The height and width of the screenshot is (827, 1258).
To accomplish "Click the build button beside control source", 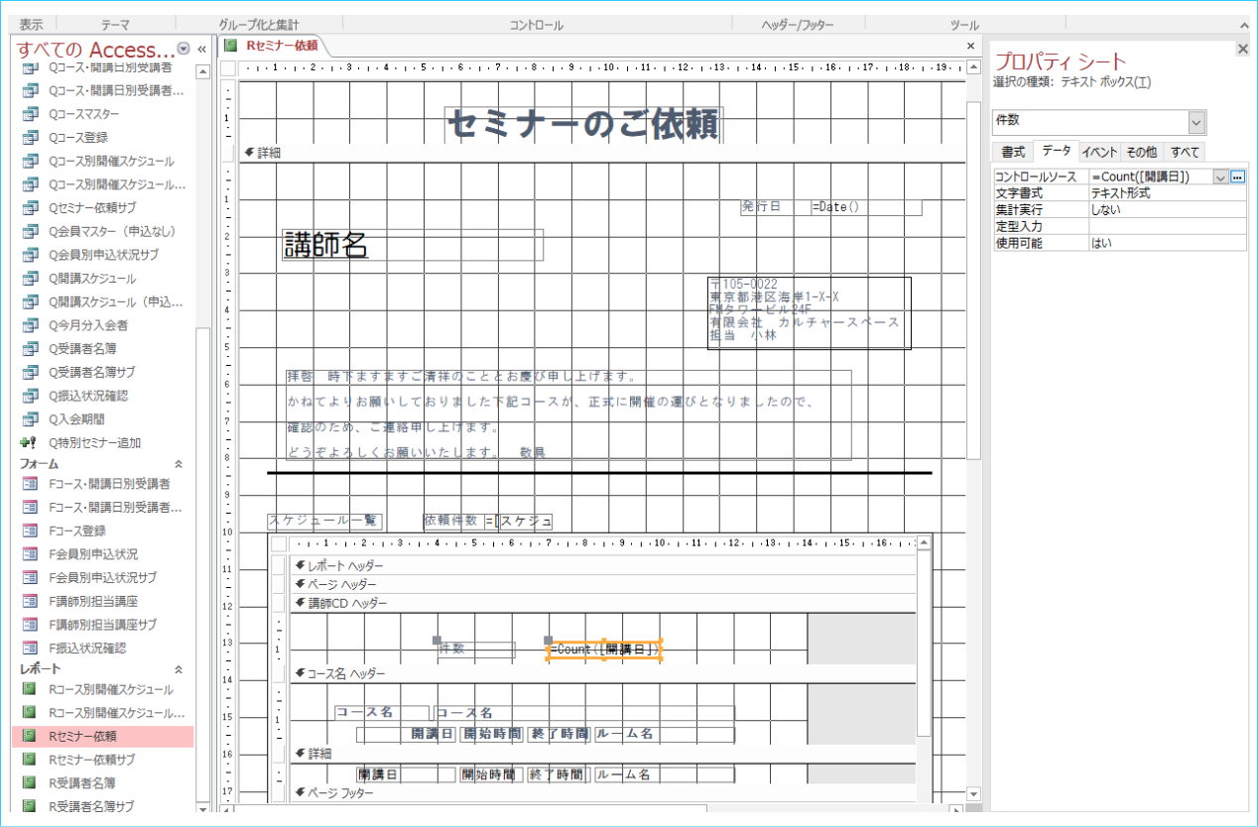I will click(1237, 177).
